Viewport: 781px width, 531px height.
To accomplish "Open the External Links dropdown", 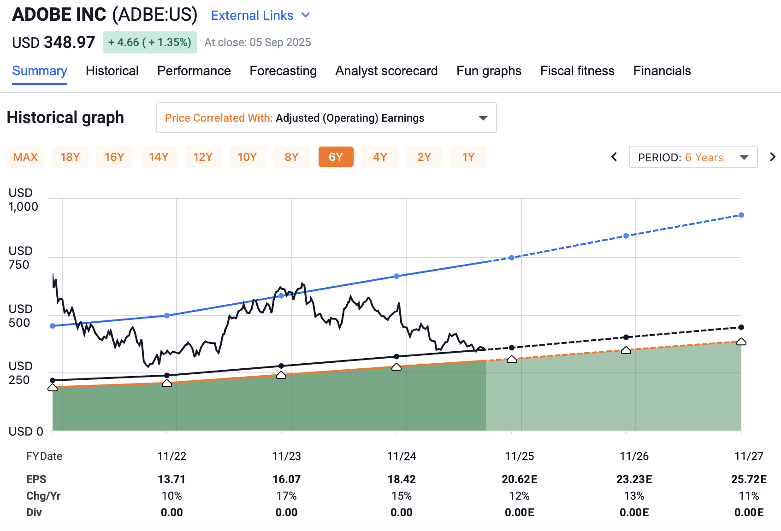I will pos(260,15).
